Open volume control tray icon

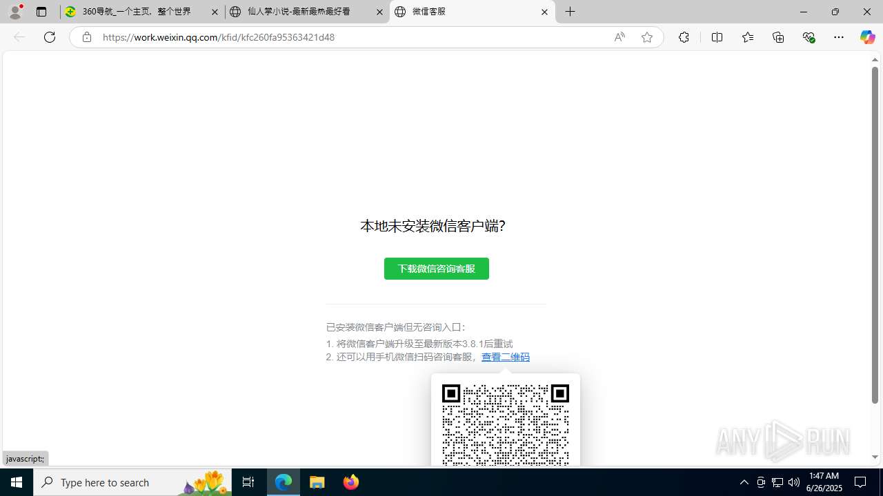794,482
